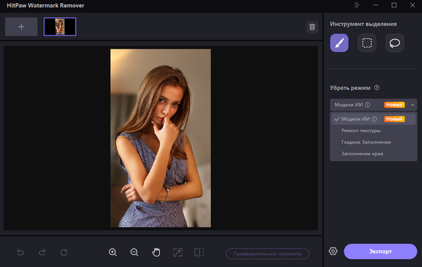422x267 pixels.
Task: Click the zoom out magnifier icon
Action: (x=135, y=253)
